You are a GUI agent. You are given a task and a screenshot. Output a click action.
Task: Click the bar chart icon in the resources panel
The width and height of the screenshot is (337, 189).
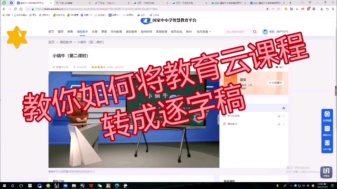point(283,107)
